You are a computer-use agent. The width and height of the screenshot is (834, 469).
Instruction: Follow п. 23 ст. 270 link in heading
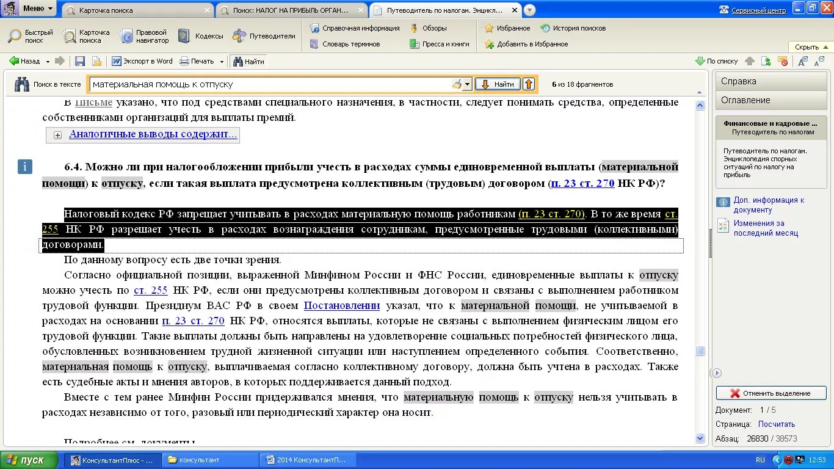[582, 183]
